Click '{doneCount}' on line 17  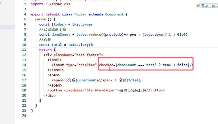[87, 80]
